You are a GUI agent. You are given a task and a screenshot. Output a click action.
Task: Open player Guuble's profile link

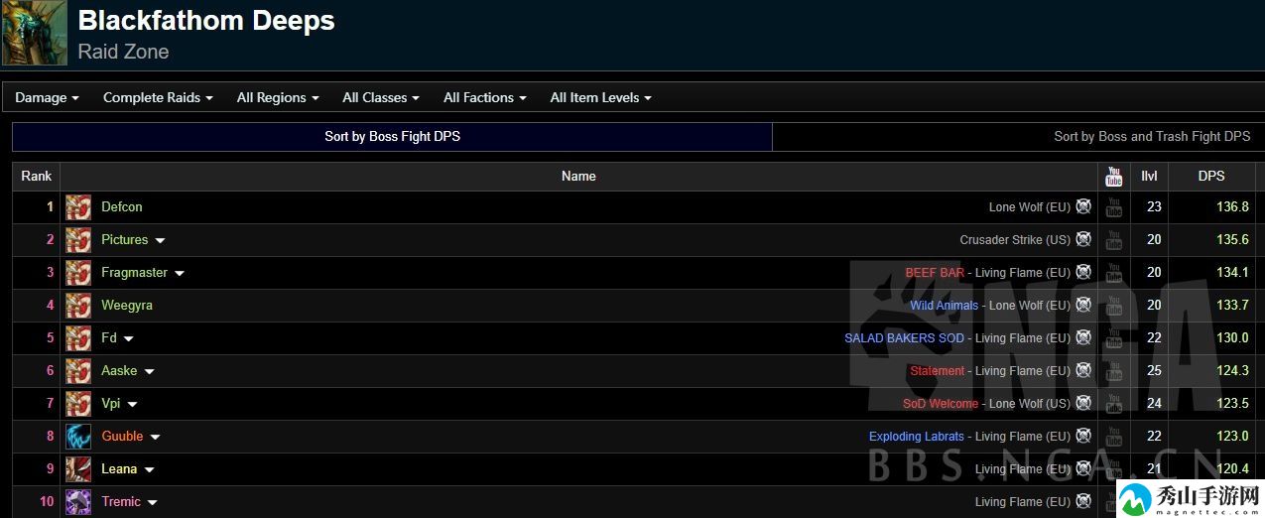click(x=122, y=437)
